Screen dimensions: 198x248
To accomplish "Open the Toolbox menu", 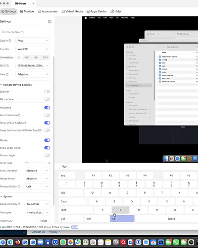I will coord(27,11).
